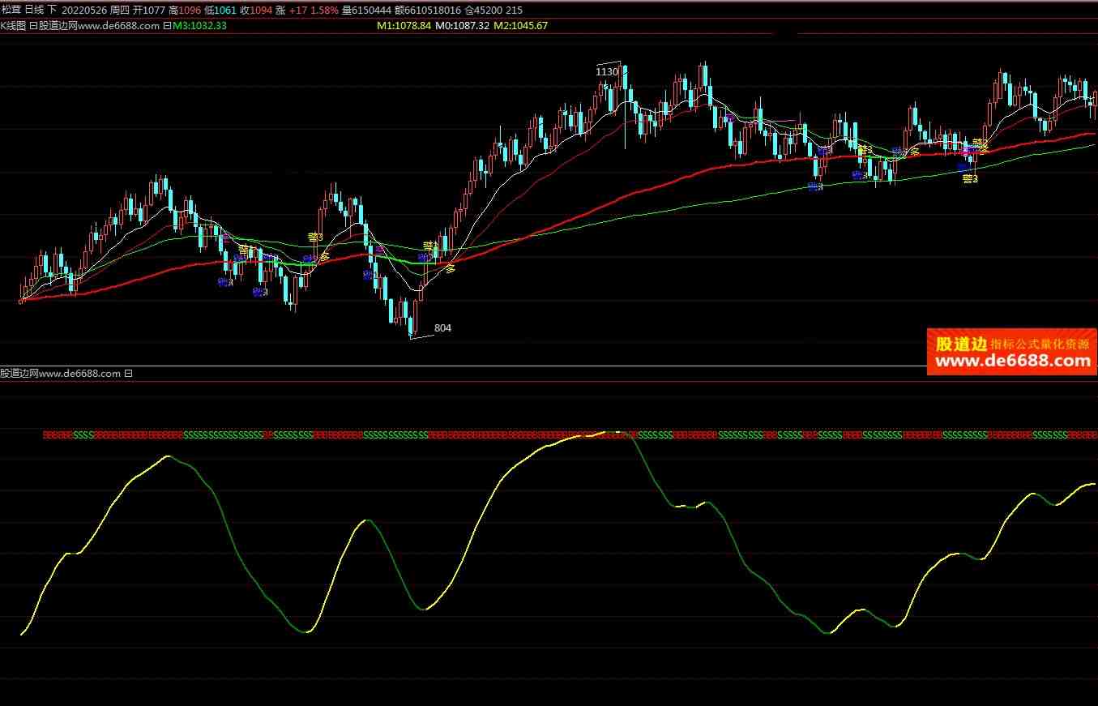Screen dimensions: 1098x706
Task: Click the low price 低1061
Action: [220, 11]
